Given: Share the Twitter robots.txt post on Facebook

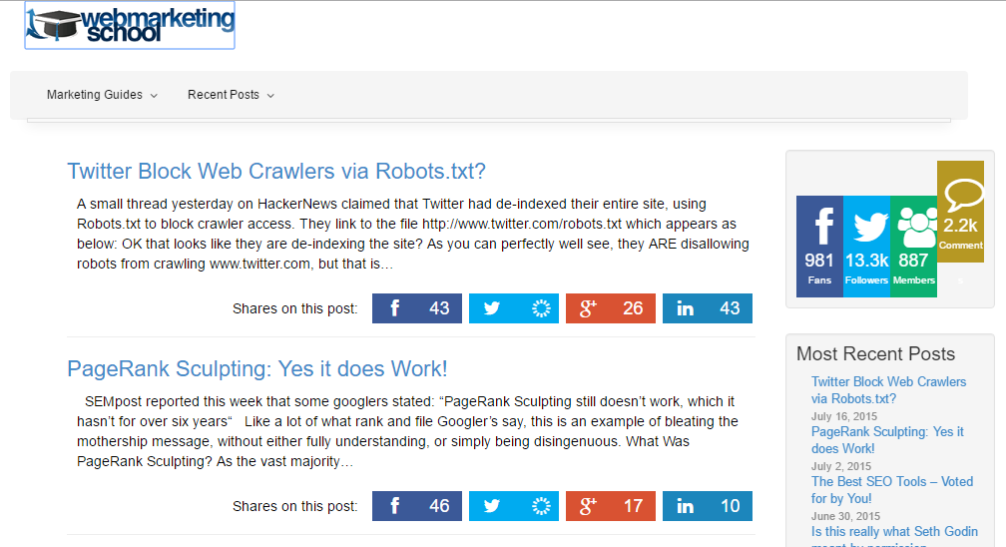Looking at the screenshot, I should tap(417, 308).
